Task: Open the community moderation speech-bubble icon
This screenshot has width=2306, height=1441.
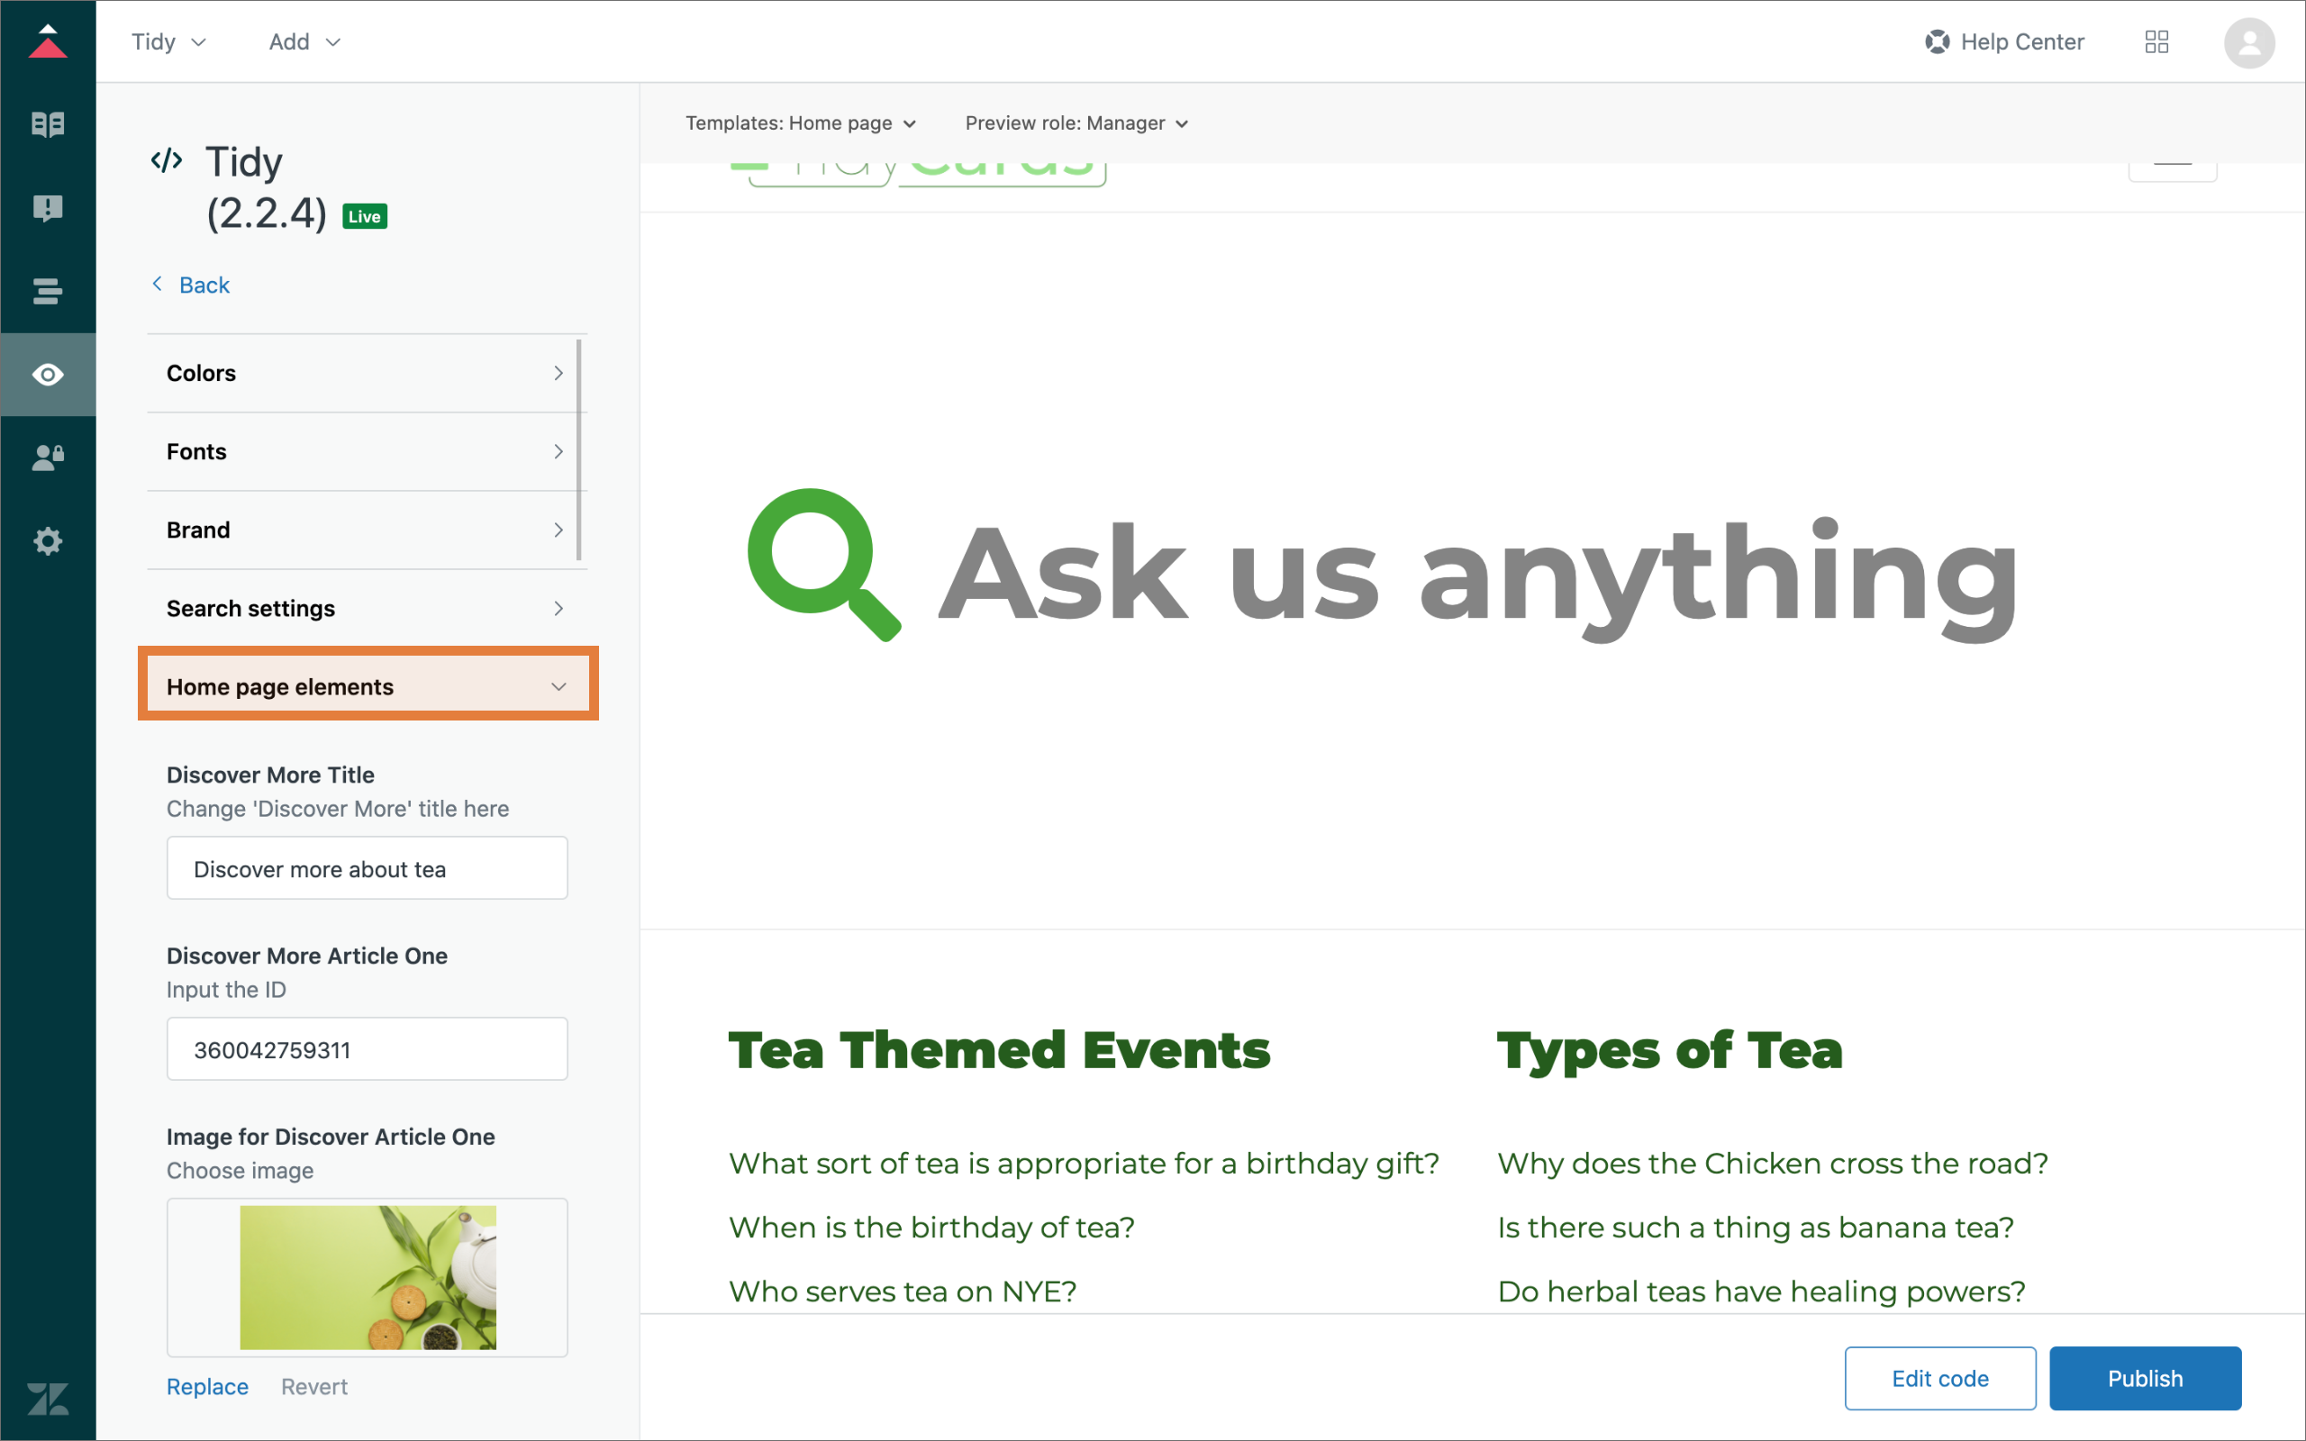Action: coord(48,208)
